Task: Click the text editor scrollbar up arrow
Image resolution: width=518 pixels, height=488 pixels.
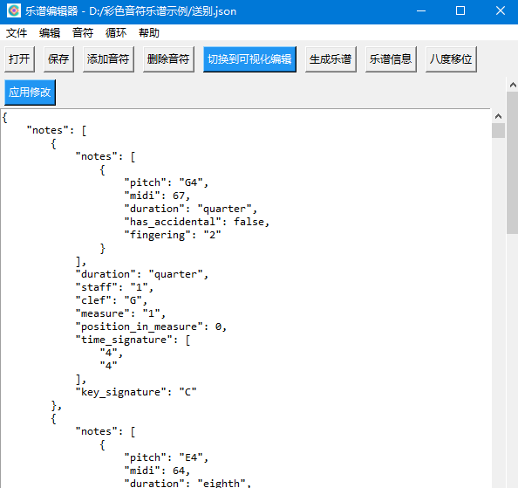Action: click(x=498, y=116)
